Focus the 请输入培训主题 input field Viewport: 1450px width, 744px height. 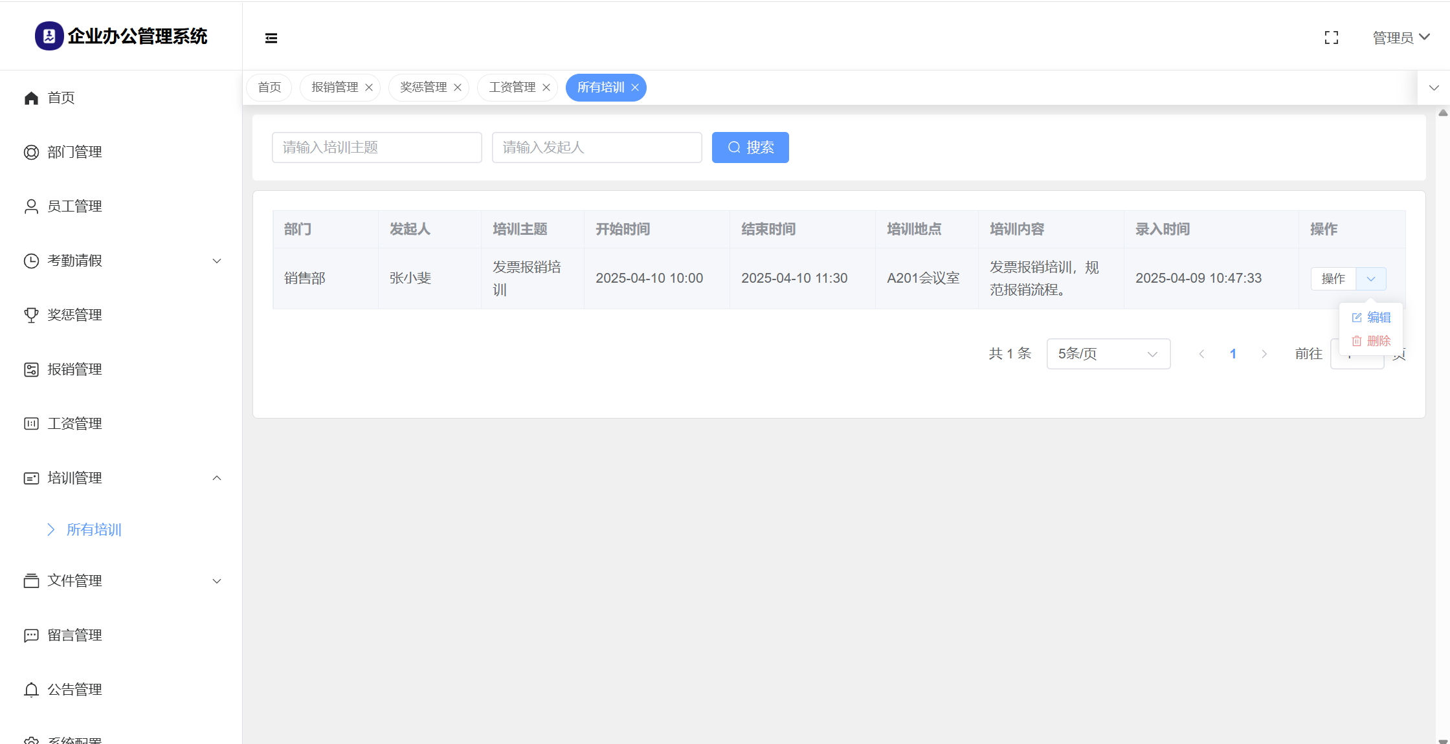pyautogui.click(x=377, y=148)
